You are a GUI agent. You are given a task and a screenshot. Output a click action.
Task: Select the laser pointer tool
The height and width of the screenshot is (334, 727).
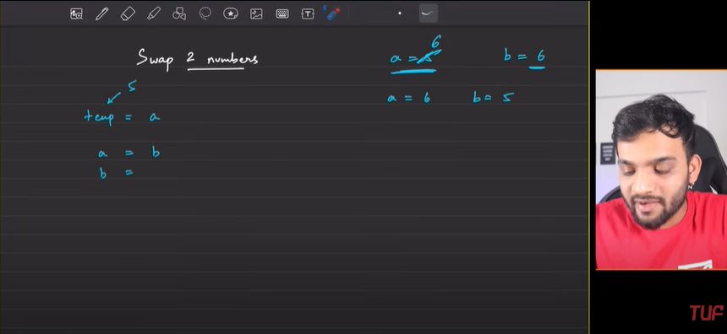click(x=332, y=13)
